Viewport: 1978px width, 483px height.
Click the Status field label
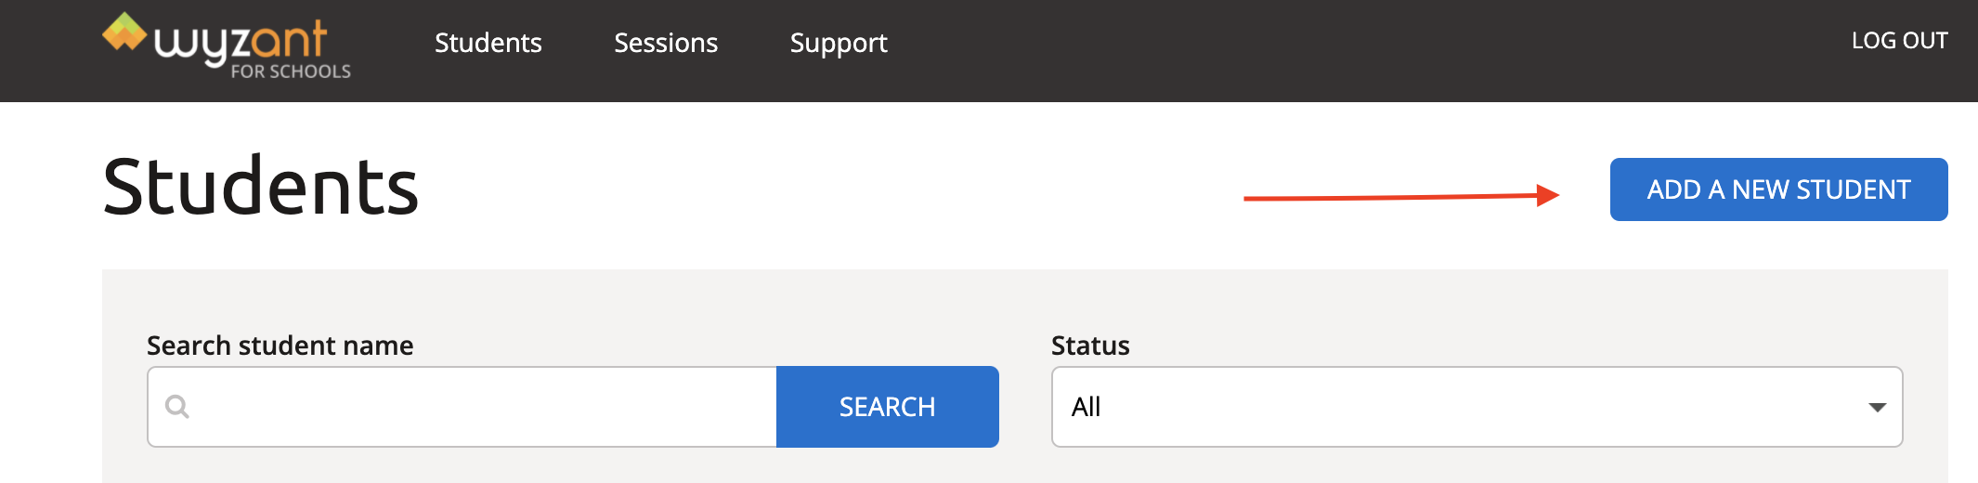1090,346
